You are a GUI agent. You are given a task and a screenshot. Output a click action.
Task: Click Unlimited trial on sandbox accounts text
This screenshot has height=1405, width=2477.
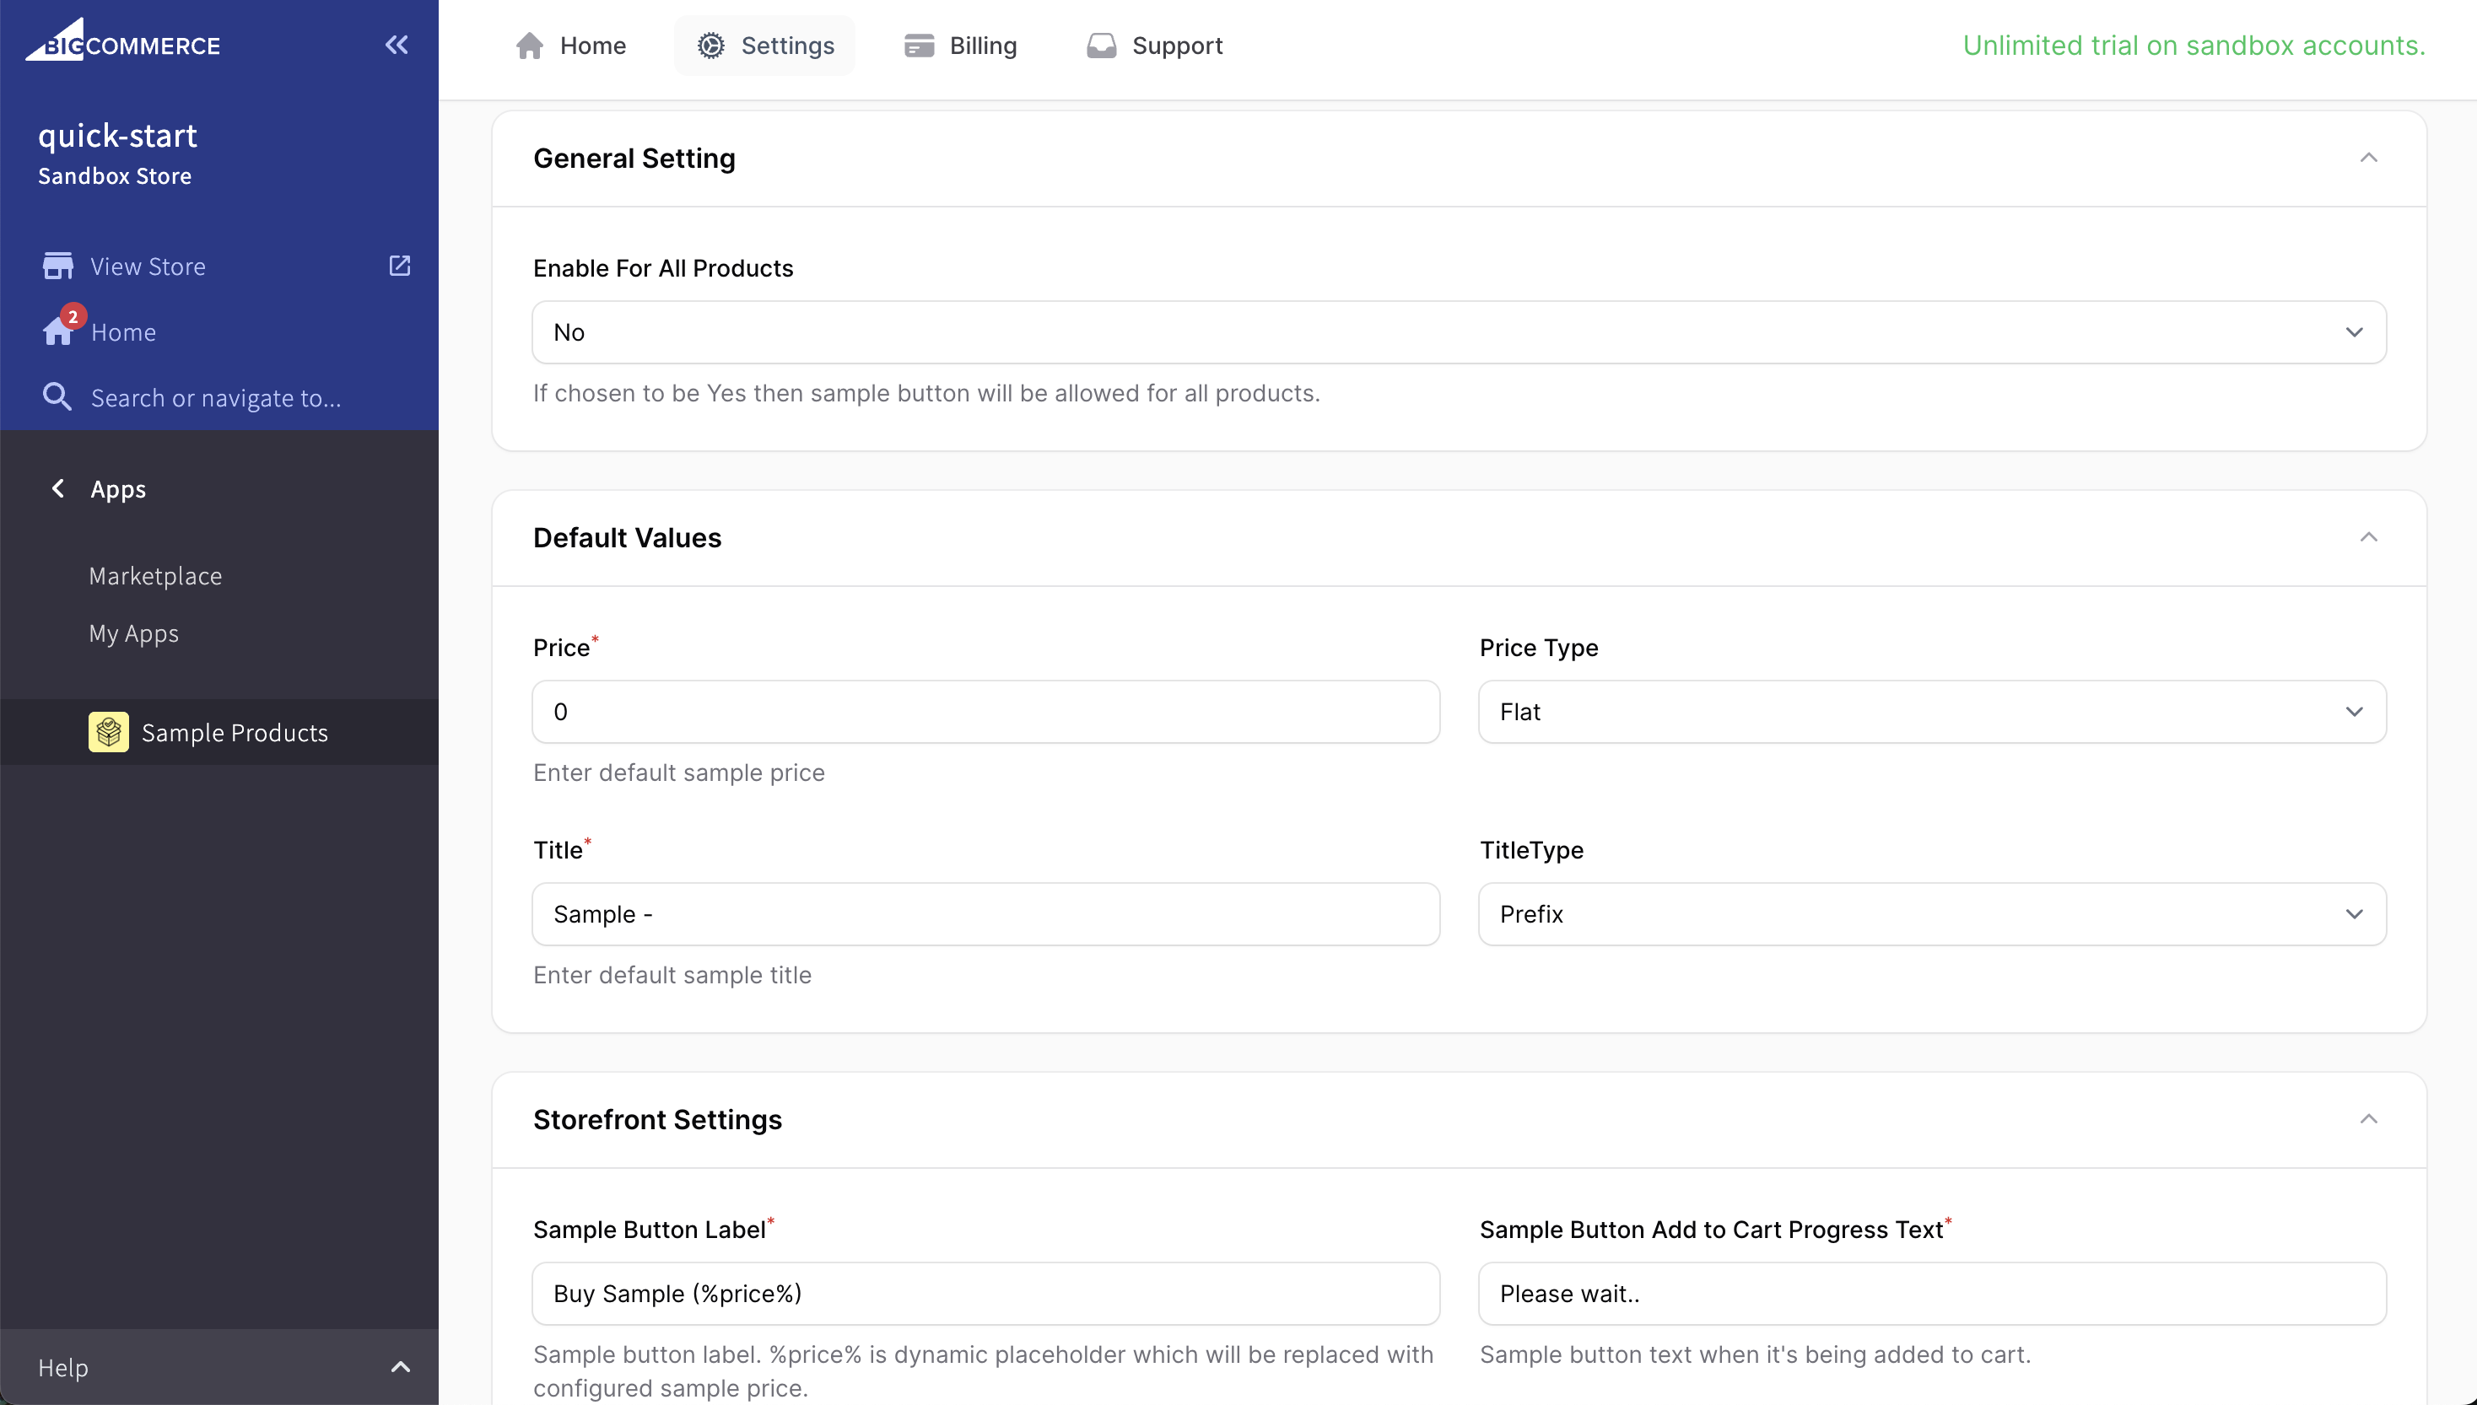tap(2194, 46)
